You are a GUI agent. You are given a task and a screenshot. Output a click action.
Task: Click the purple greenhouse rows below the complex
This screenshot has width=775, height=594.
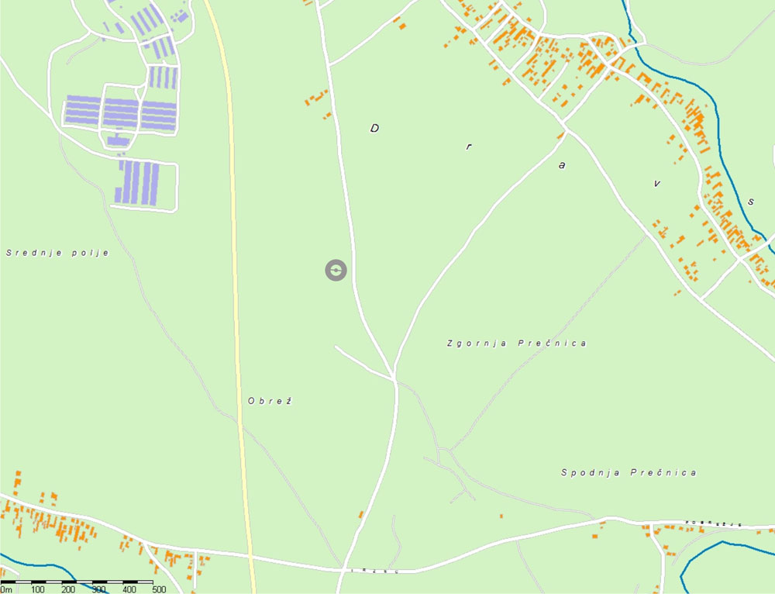click(x=137, y=182)
